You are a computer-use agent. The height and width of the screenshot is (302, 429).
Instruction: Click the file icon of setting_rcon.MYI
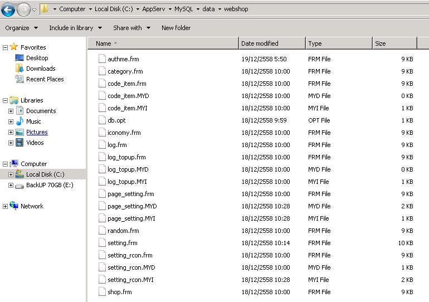(x=102, y=279)
